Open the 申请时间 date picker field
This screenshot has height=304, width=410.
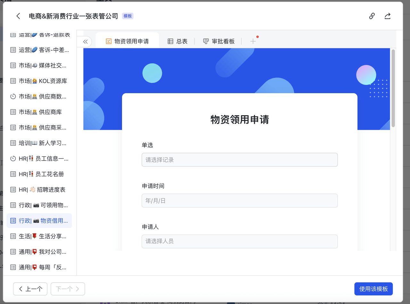pos(240,201)
